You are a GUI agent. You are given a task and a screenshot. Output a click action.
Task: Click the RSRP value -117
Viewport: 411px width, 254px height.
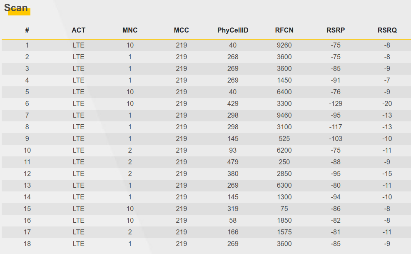[x=336, y=127]
